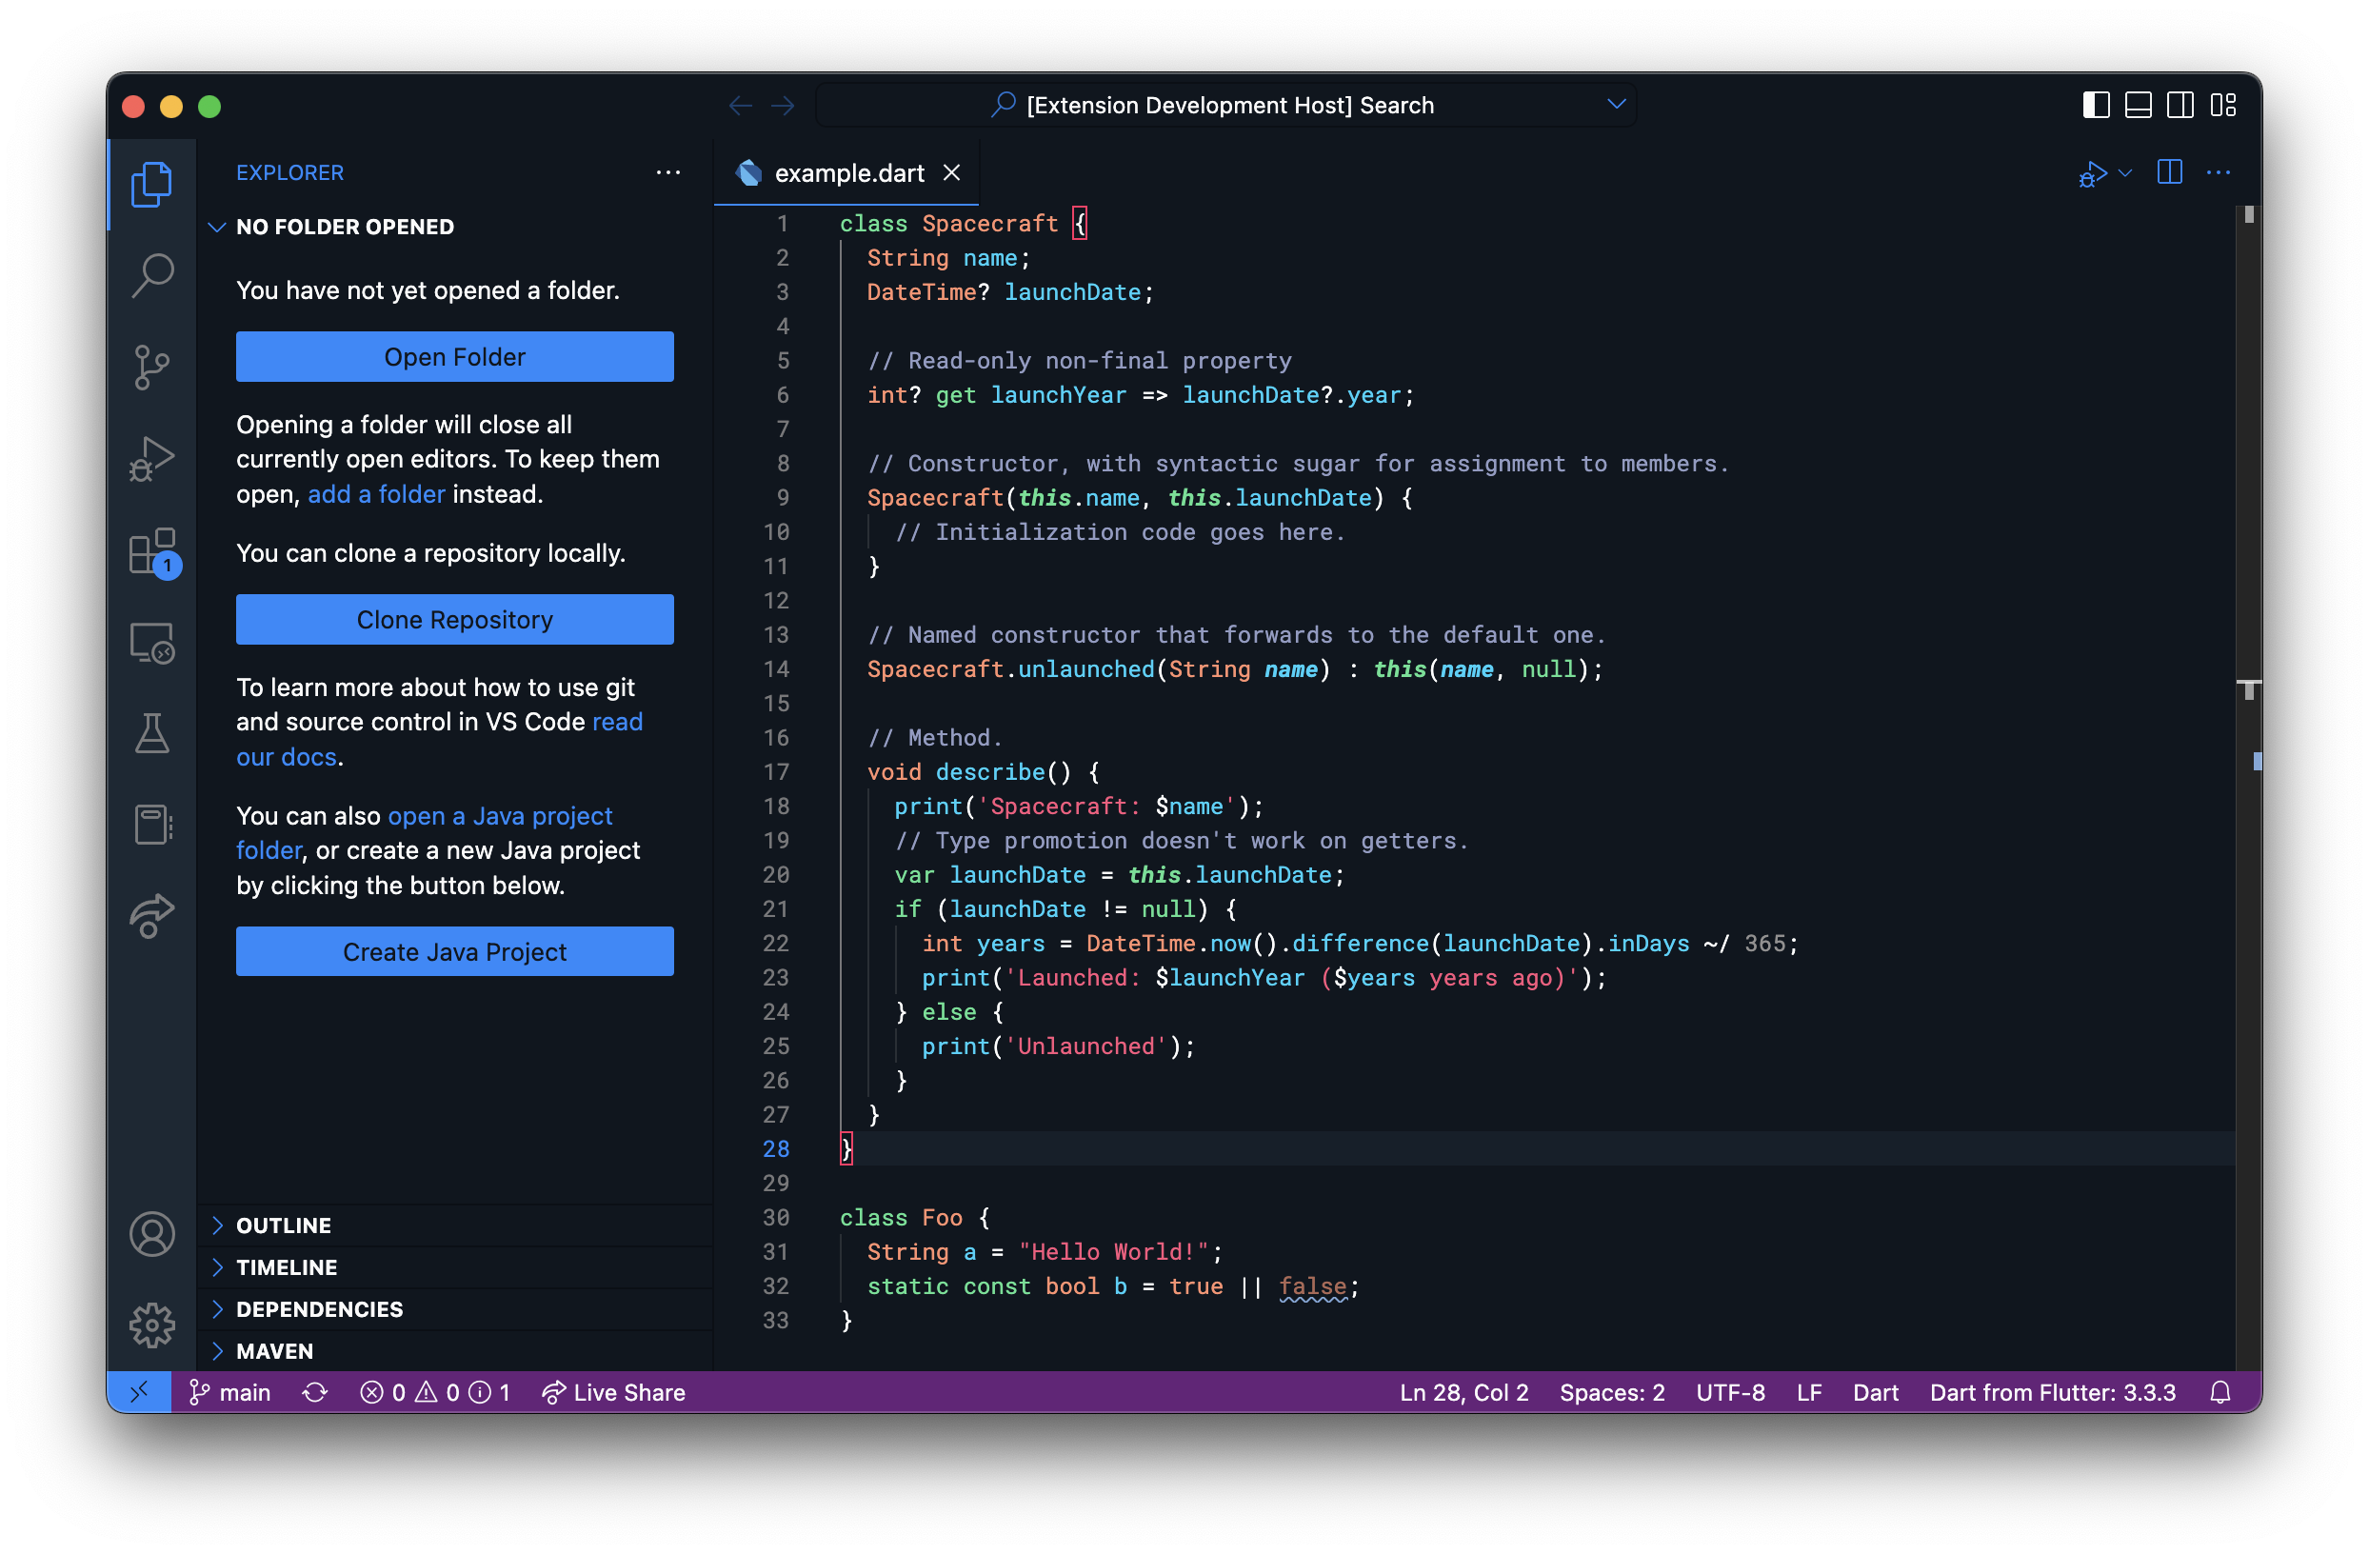Screen dimensions: 2369x1554
Task: Expand the OUTLINE section
Action: (284, 1225)
